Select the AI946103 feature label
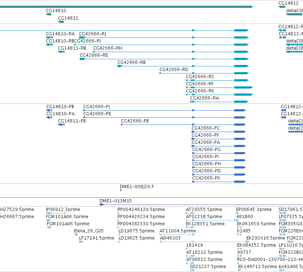Screen dimensions: 303x272 170,238
